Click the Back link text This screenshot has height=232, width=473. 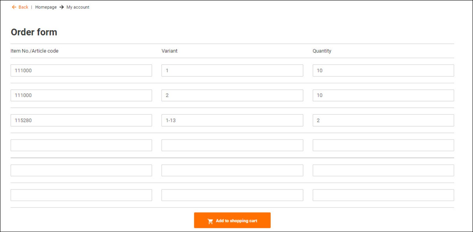point(23,7)
